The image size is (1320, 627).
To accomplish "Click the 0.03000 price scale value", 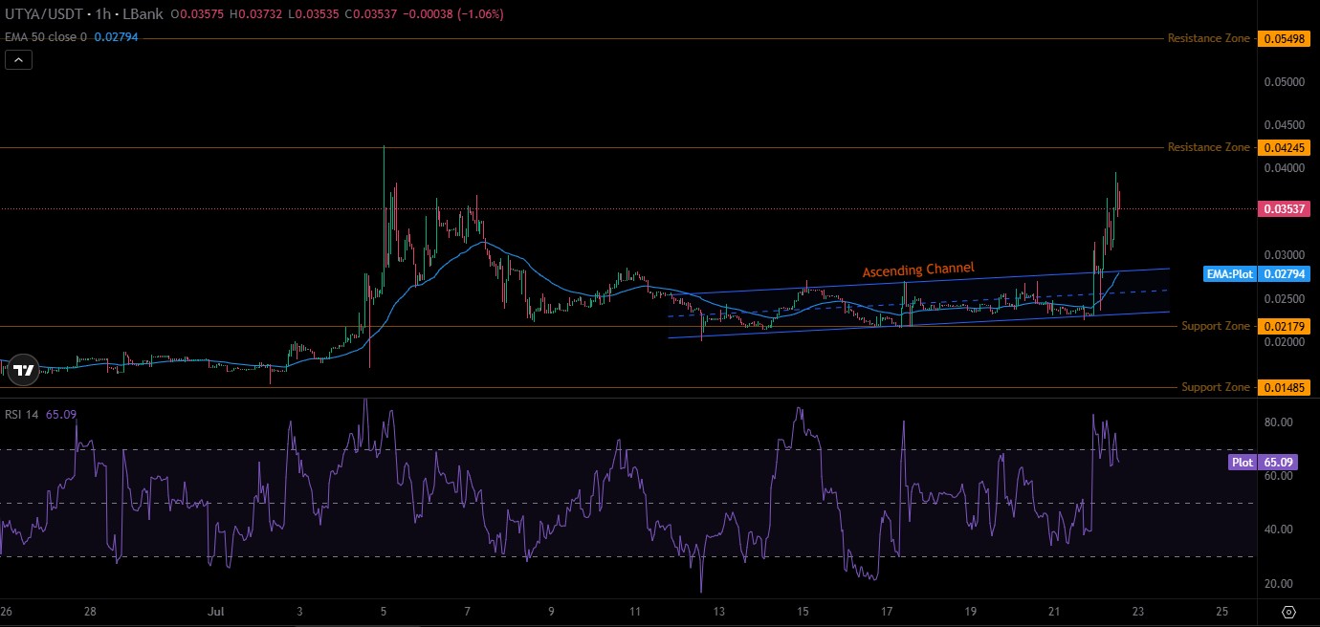I will point(1286,255).
